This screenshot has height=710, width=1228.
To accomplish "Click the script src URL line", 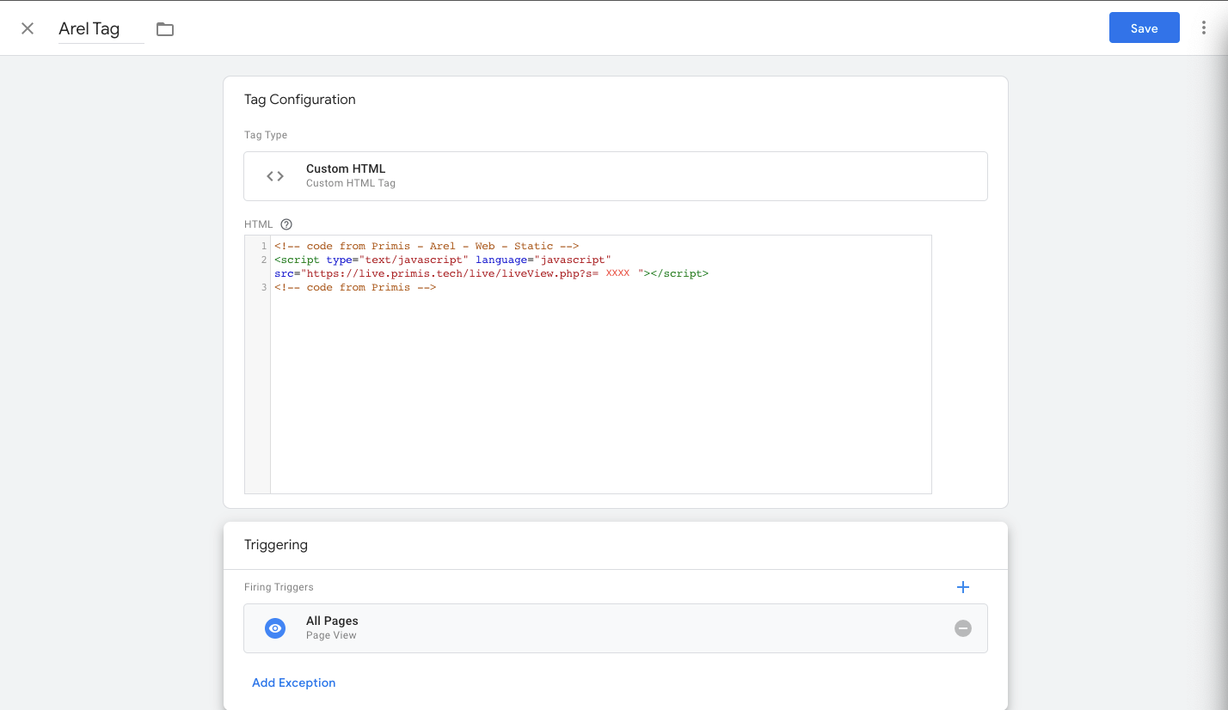I will pos(491,273).
